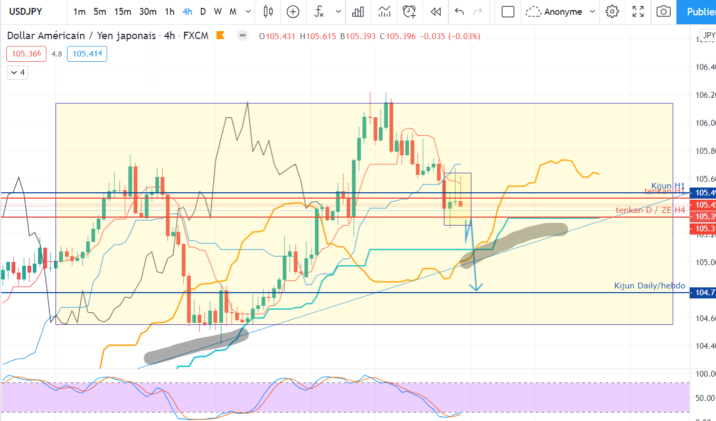Switch to the M monthly timeframe
This screenshot has width=716, height=421.
(x=233, y=12)
